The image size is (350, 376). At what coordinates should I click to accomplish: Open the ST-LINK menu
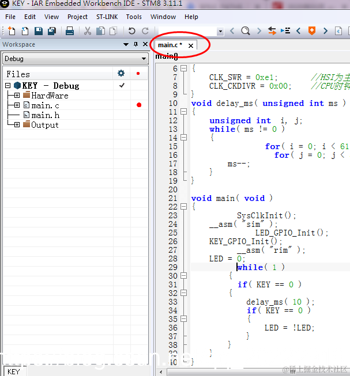click(107, 17)
